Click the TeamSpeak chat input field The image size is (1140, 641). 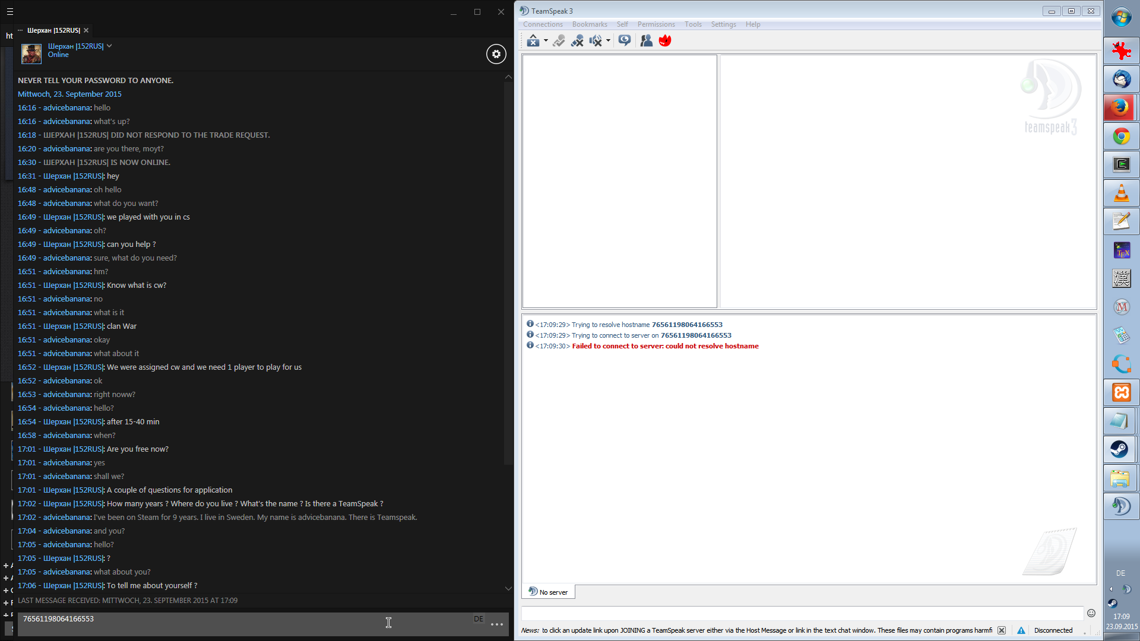[x=802, y=613]
